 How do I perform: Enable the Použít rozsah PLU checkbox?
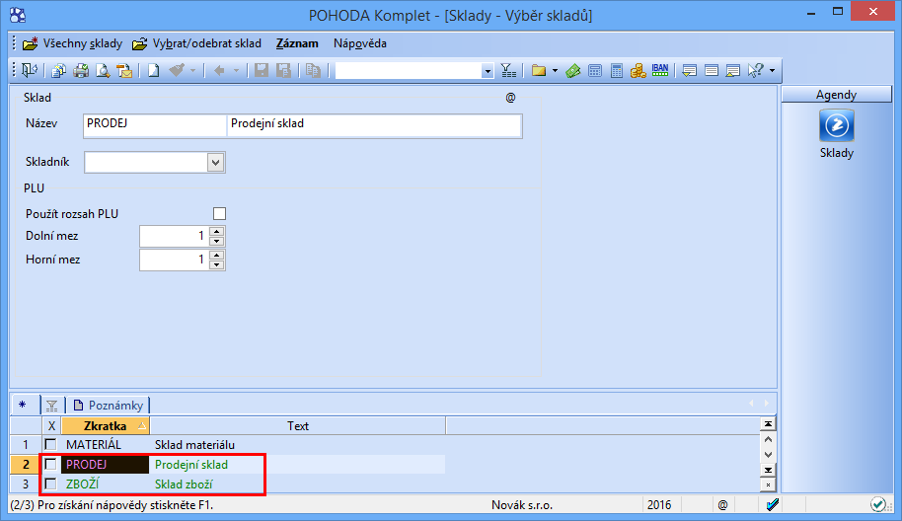point(219,213)
